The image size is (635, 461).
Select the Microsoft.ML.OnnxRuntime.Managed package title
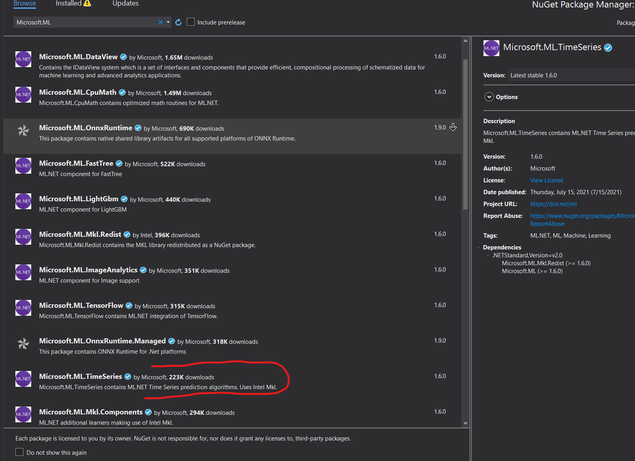(102, 341)
